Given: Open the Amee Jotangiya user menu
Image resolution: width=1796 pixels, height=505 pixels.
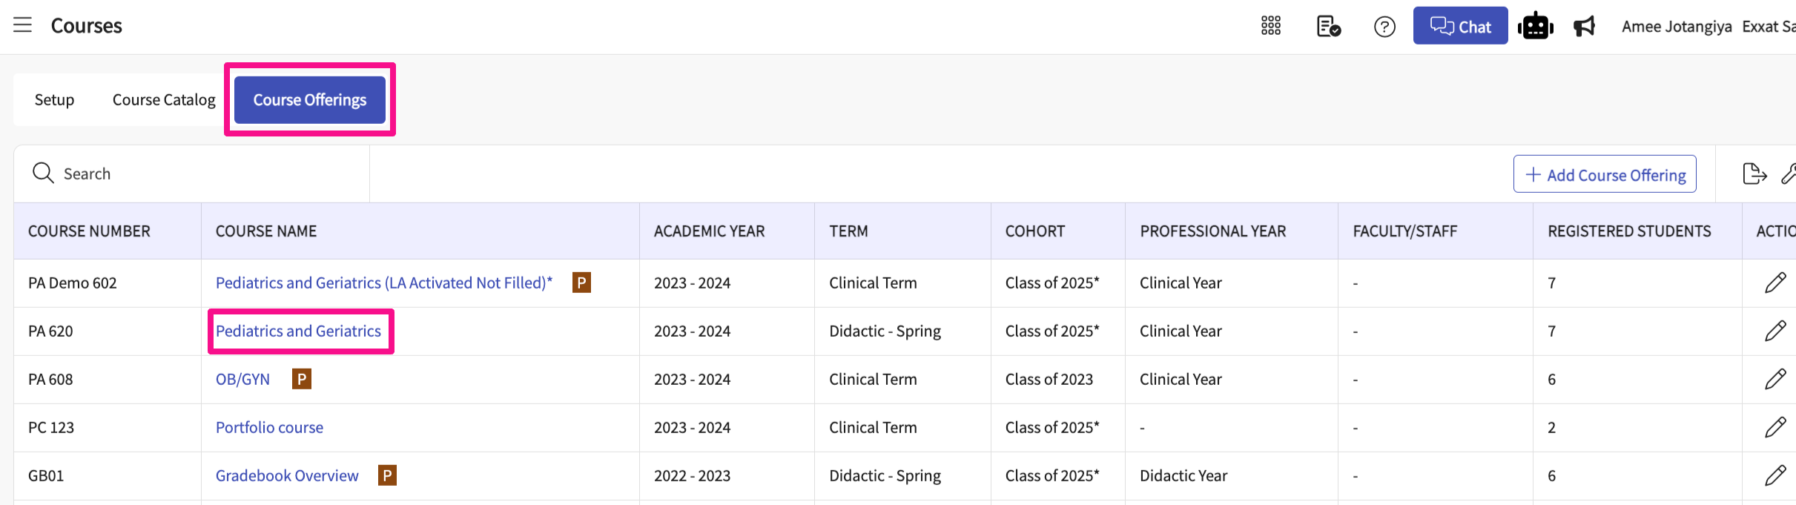Looking at the screenshot, I should point(1677,27).
